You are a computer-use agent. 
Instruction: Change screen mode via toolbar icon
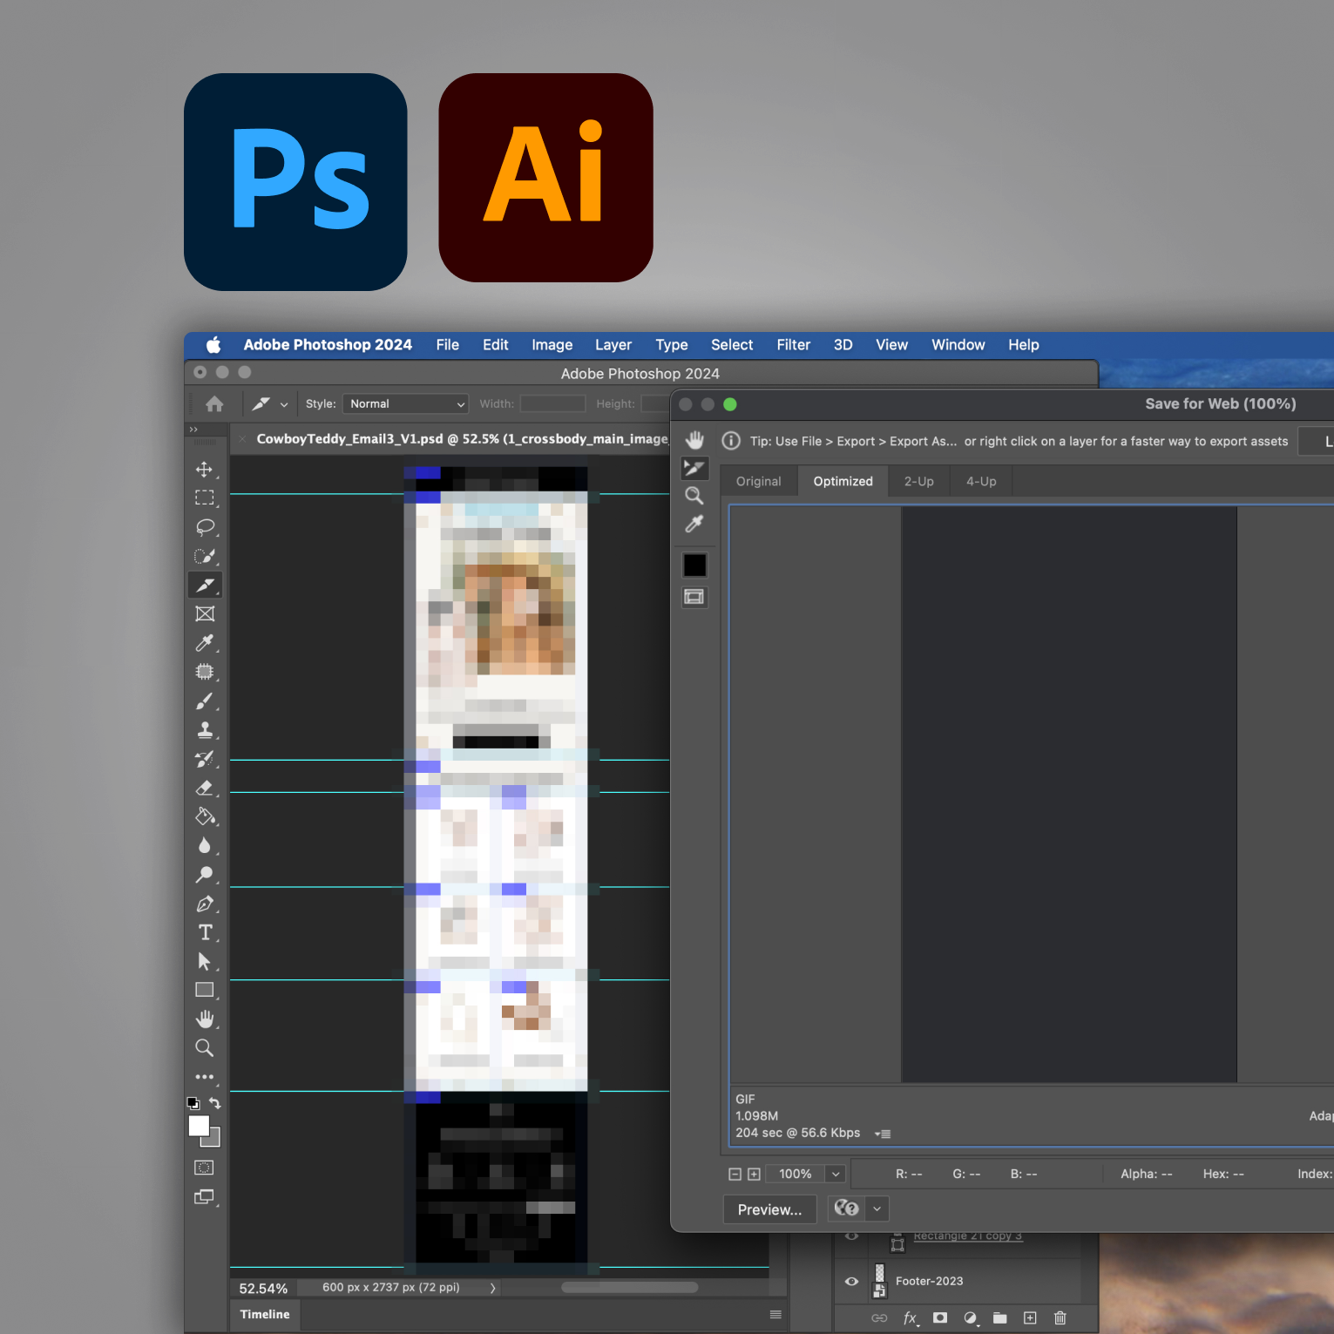point(205,1196)
